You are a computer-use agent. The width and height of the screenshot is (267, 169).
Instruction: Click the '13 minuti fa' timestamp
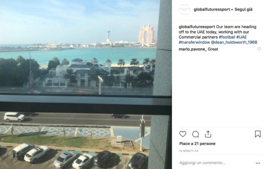coord(189,151)
